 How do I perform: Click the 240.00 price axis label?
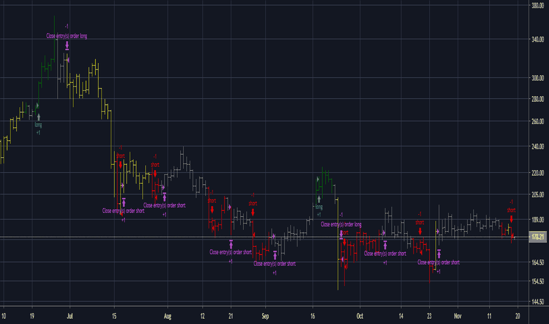537,147
